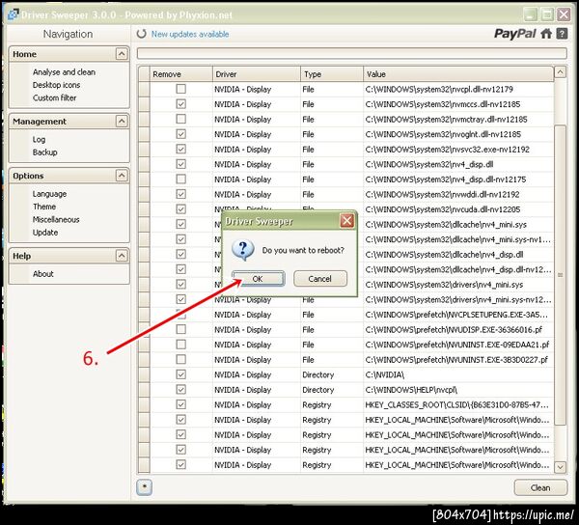Click the list scrollbar up arrow

pyautogui.click(x=560, y=72)
